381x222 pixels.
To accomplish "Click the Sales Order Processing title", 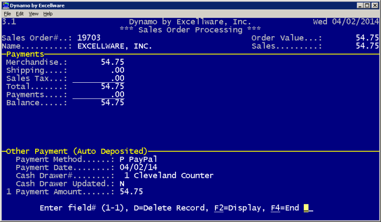I will pos(190,30).
